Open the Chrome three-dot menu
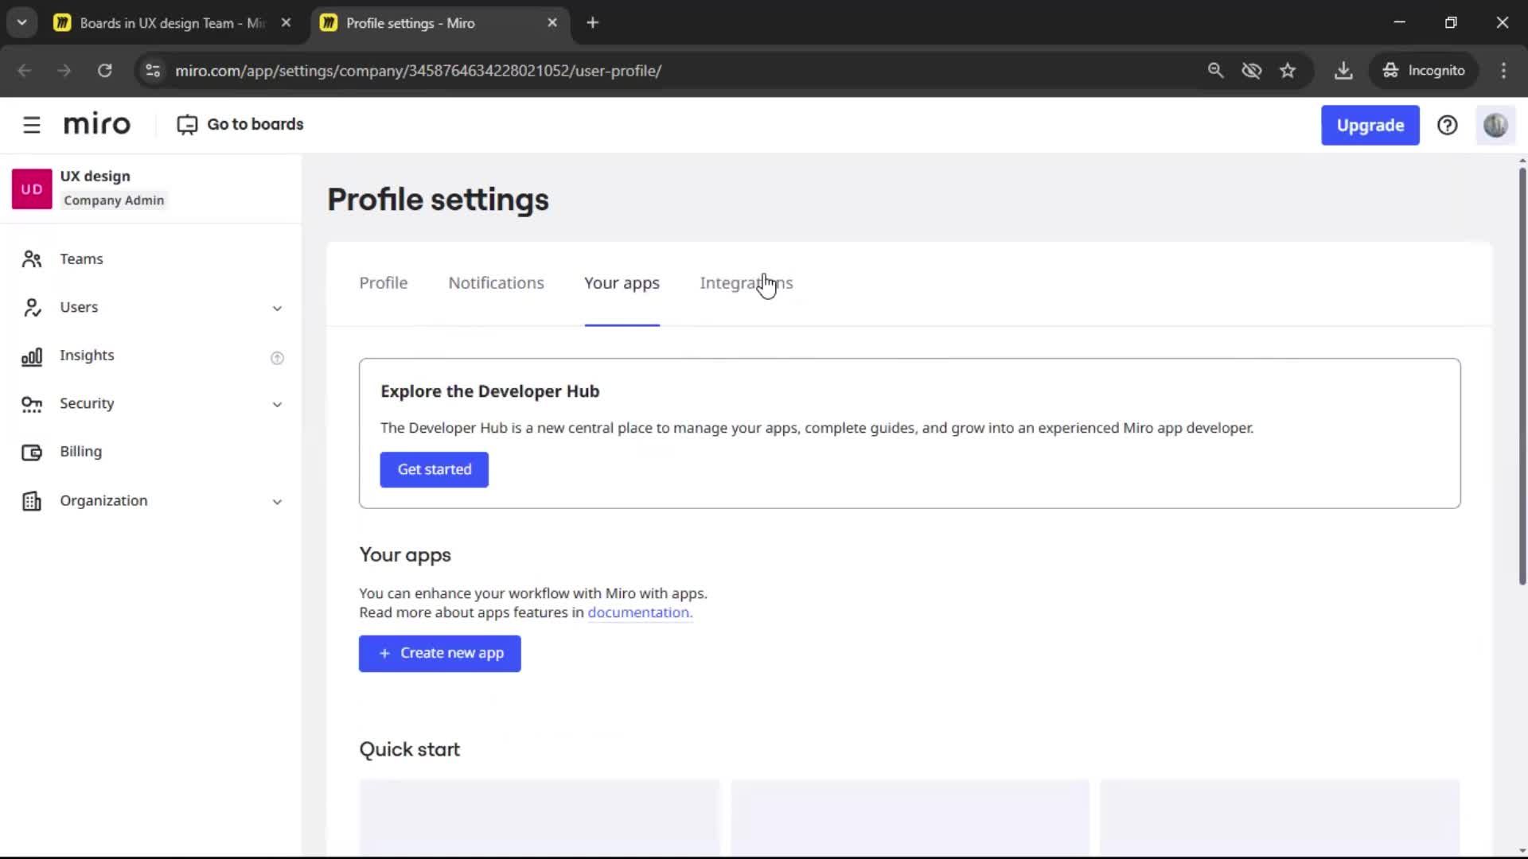1528x859 pixels. tap(1503, 70)
